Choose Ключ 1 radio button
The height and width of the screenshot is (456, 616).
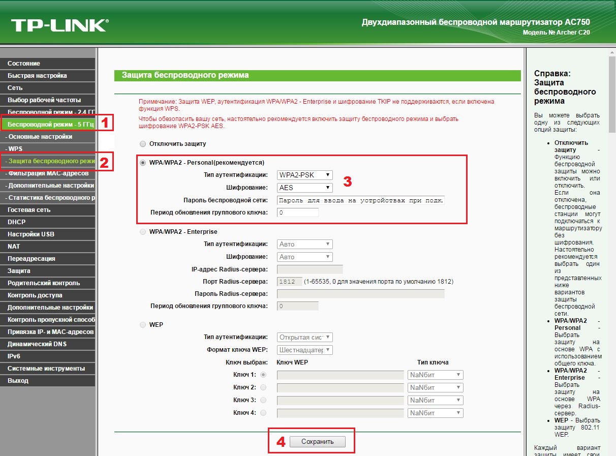pos(263,375)
